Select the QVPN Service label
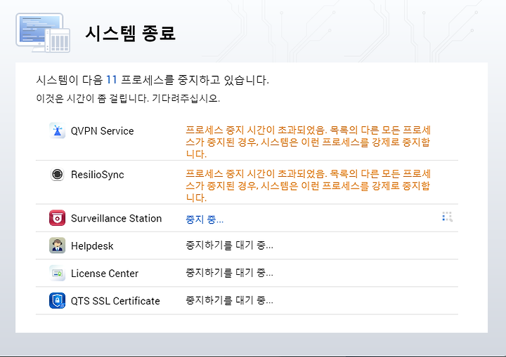506x357 pixels. 103,131
